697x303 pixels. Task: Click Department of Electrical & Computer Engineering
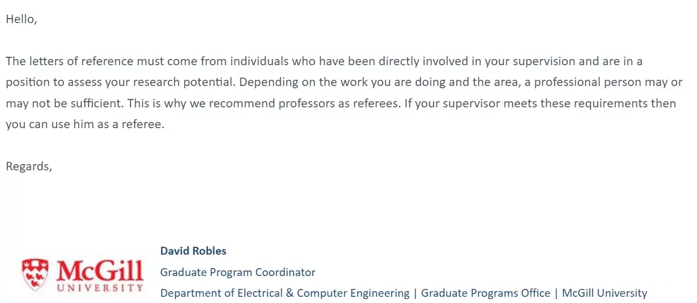pyautogui.click(x=285, y=293)
